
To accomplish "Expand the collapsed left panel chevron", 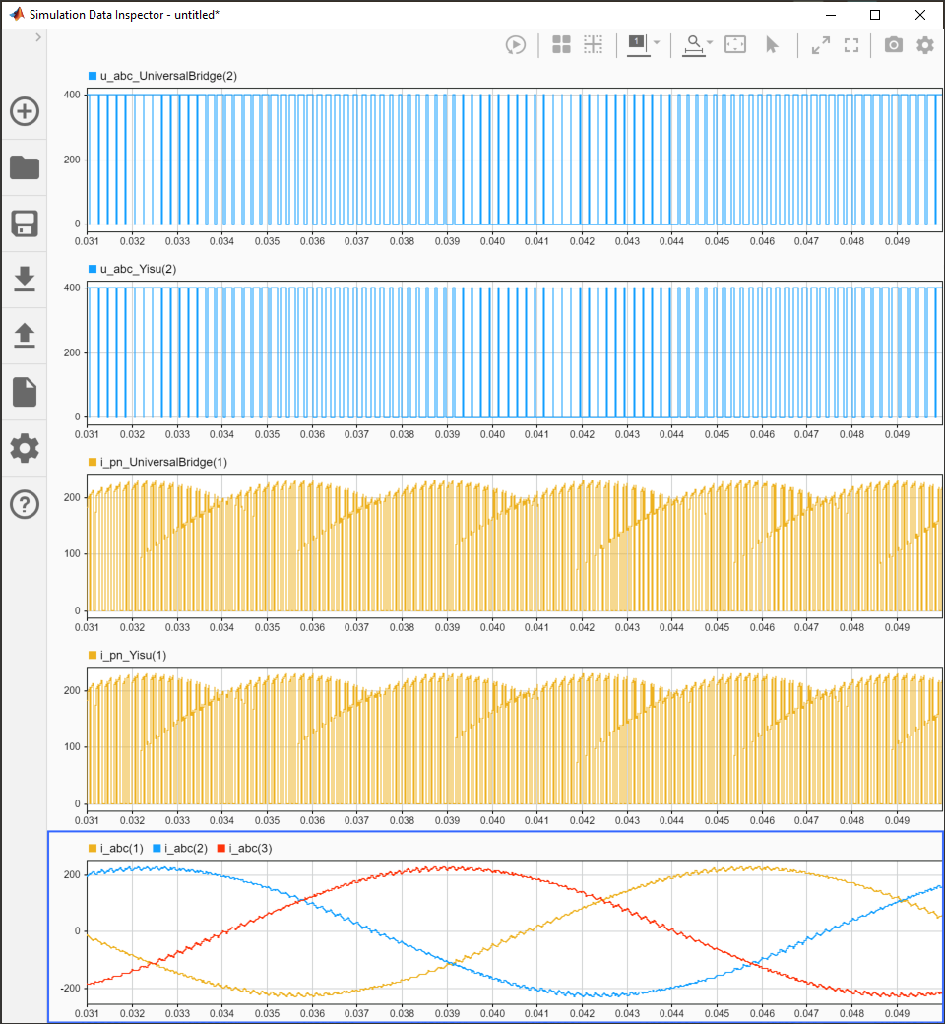I will (x=38, y=37).
